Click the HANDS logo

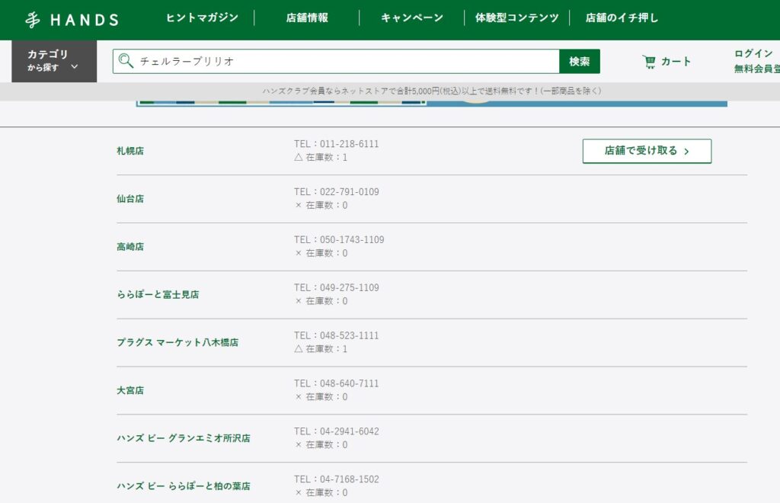point(72,20)
